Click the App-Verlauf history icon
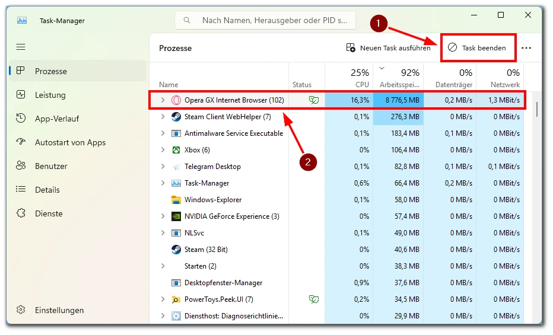This screenshot has height=335, width=553. tap(21, 119)
